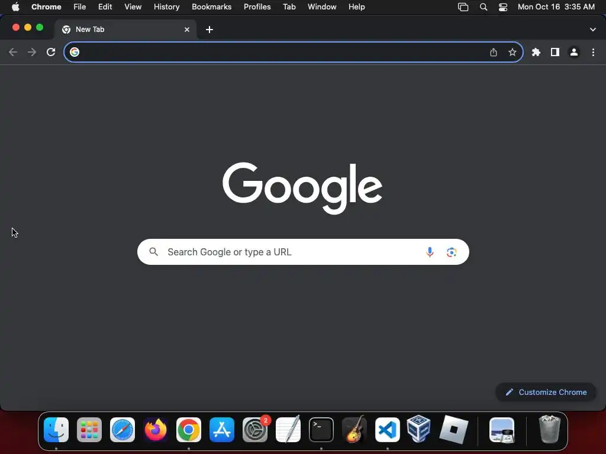Screen dimensions: 606x454
Task: Open the Trash in the Dock
Action: pyautogui.click(x=549, y=429)
